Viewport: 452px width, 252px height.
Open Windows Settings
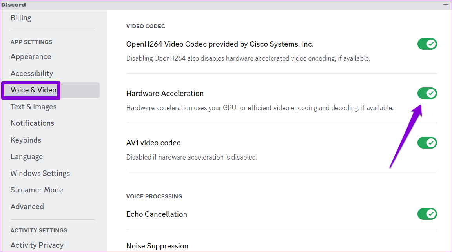click(x=40, y=173)
